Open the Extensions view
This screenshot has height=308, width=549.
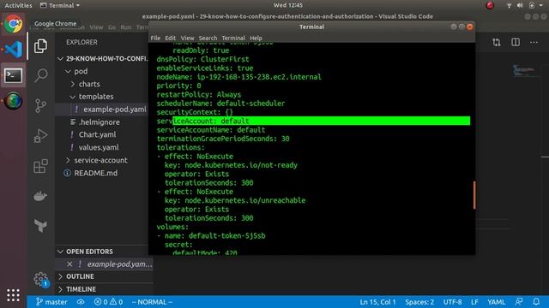point(40,166)
